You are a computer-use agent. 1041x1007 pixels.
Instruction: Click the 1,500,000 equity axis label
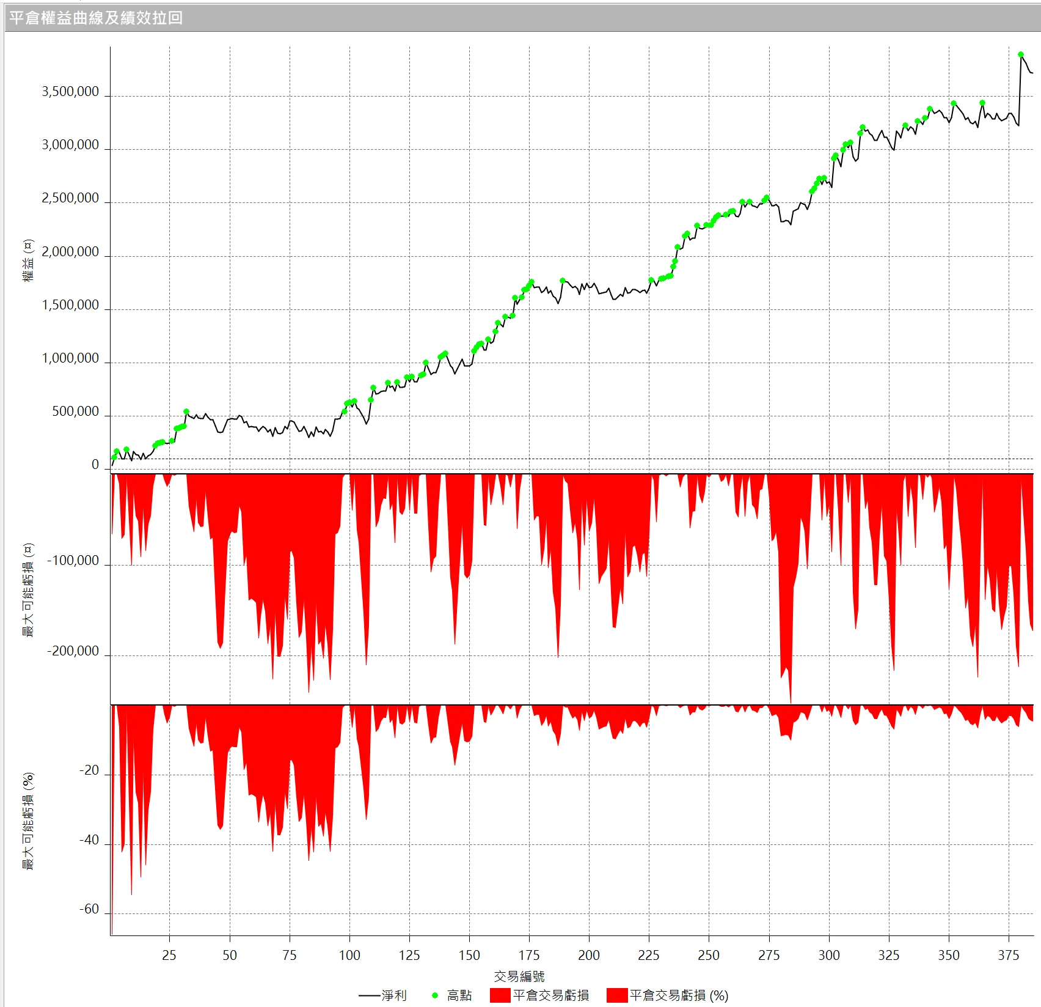point(70,305)
